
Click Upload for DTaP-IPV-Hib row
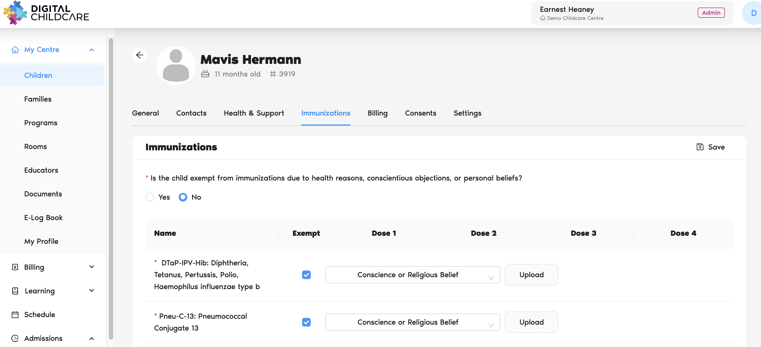point(531,275)
